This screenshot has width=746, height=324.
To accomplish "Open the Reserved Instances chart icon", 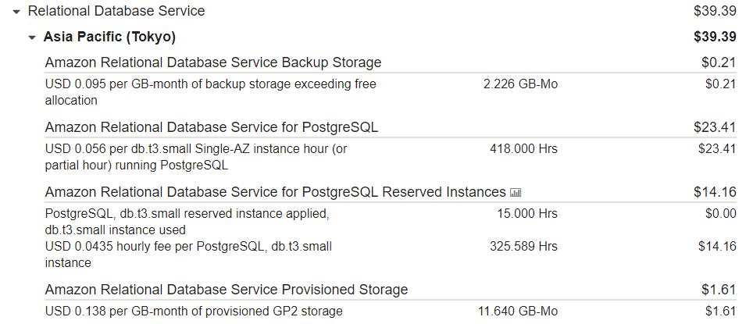I will [x=516, y=193].
